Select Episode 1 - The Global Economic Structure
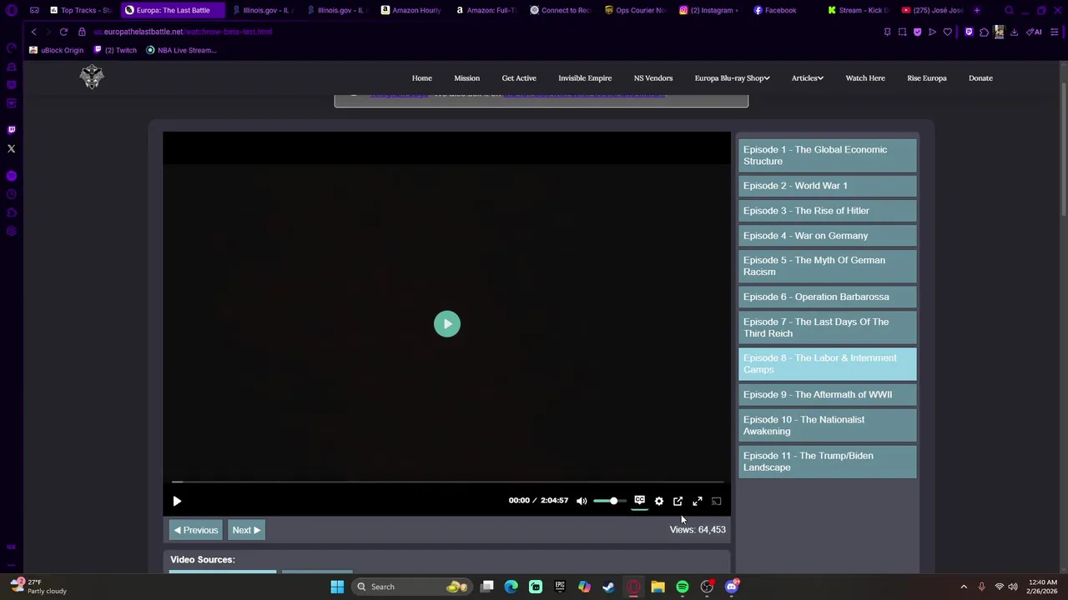This screenshot has height=600, width=1068. 828,156
